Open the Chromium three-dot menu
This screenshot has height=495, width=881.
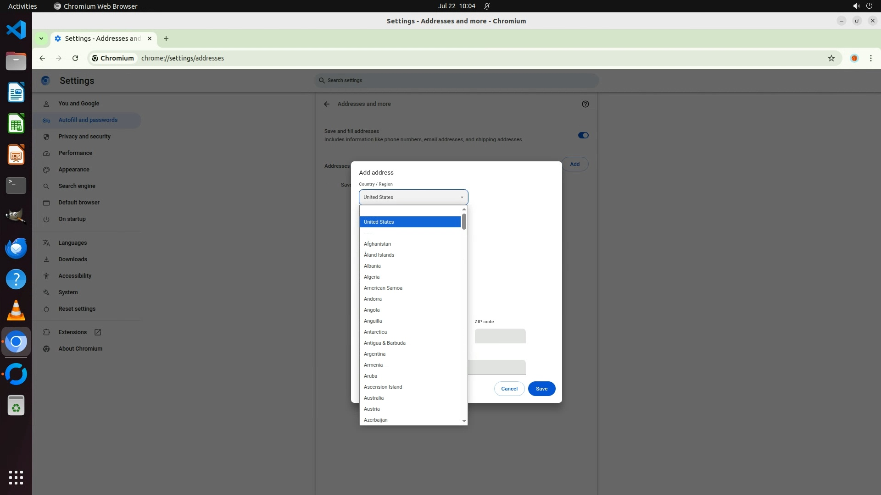pyautogui.click(x=870, y=58)
